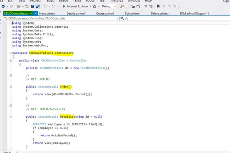This screenshot has height=153, width=230.
Task: Click the Comment out selected lines icon
Action: [x=145, y=6]
